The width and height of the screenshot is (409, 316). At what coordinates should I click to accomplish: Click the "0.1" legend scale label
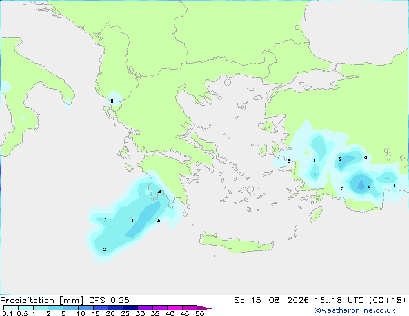click(7, 313)
